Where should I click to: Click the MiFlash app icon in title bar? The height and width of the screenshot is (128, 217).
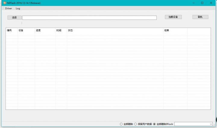point(5,3)
